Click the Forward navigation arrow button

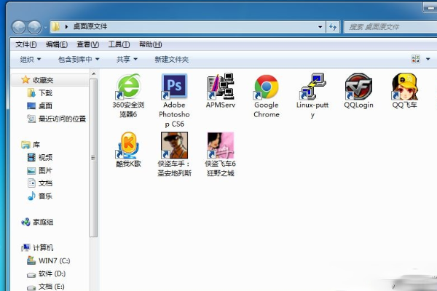[34, 28]
